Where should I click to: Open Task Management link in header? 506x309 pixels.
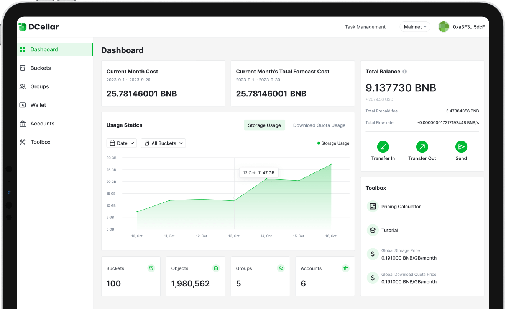point(365,27)
